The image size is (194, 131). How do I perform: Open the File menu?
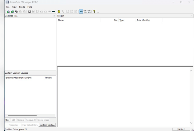pyautogui.click(x=8, y=7)
